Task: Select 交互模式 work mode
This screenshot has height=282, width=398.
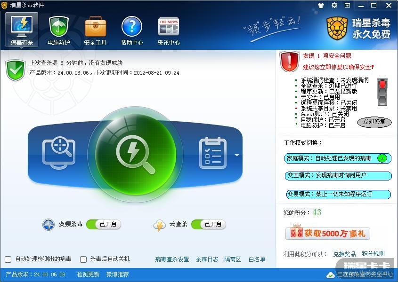Action: (x=338, y=176)
